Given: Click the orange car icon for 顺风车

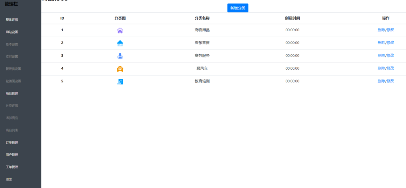Looking at the screenshot, I should (120, 69).
